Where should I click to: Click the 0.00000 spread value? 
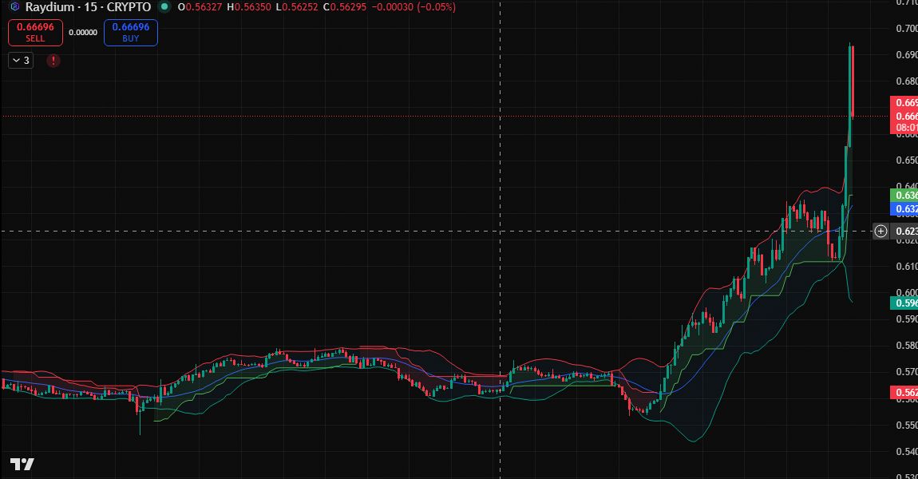point(83,33)
